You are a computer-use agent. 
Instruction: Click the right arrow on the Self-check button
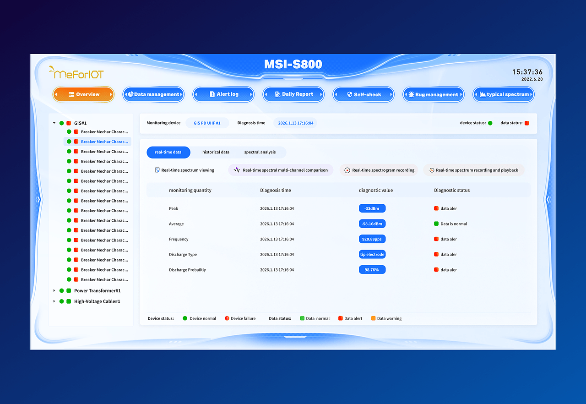point(391,94)
